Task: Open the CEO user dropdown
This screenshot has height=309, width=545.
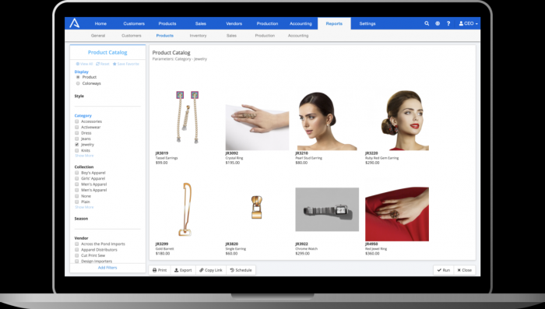Action: 468,23
